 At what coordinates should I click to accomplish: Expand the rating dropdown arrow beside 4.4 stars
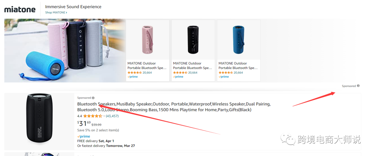(x=104, y=116)
